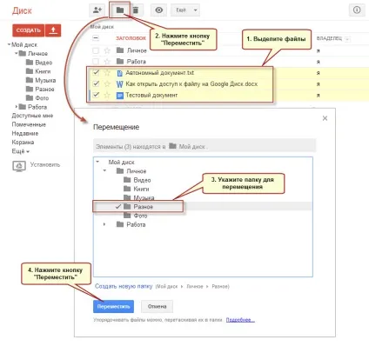Image resolution: width=369 pixels, height=346 pixels.
Task: Open Как открыть доступ к файлу docx
Action: (191, 84)
